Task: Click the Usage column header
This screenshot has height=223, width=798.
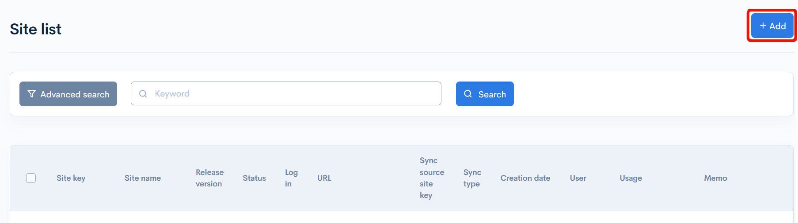Action: [x=631, y=178]
